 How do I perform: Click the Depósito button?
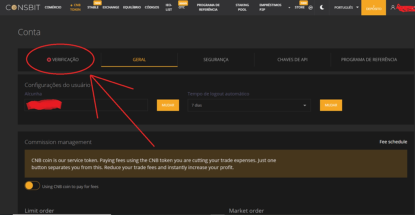[x=373, y=8]
